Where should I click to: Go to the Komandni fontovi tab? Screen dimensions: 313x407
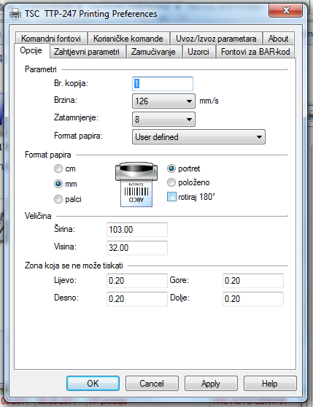click(x=51, y=39)
